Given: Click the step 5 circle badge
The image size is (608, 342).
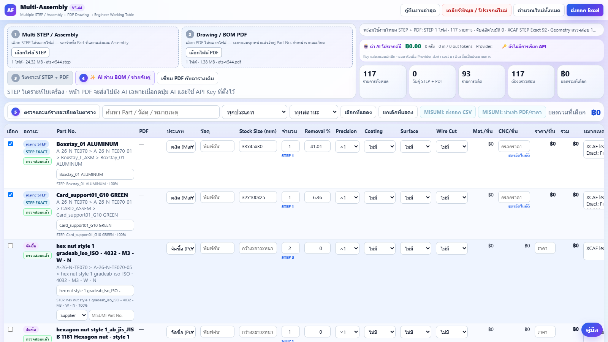Looking at the screenshot, I should pyautogui.click(x=16, y=112).
